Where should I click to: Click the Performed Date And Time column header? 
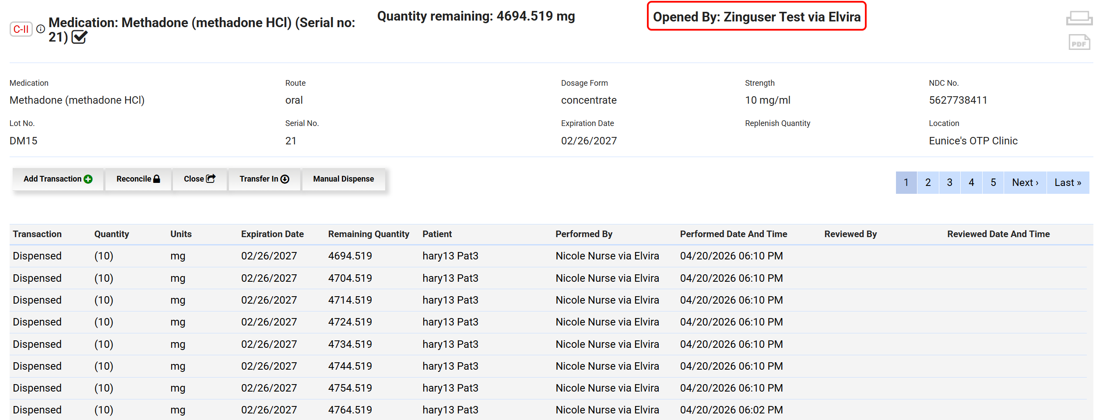(x=734, y=234)
